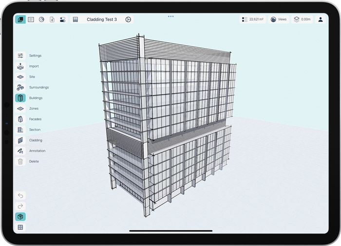This screenshot has width=341, height=246.
Task: Expand the 22,621 m² area summary
Action: click(x=253, y=19)
